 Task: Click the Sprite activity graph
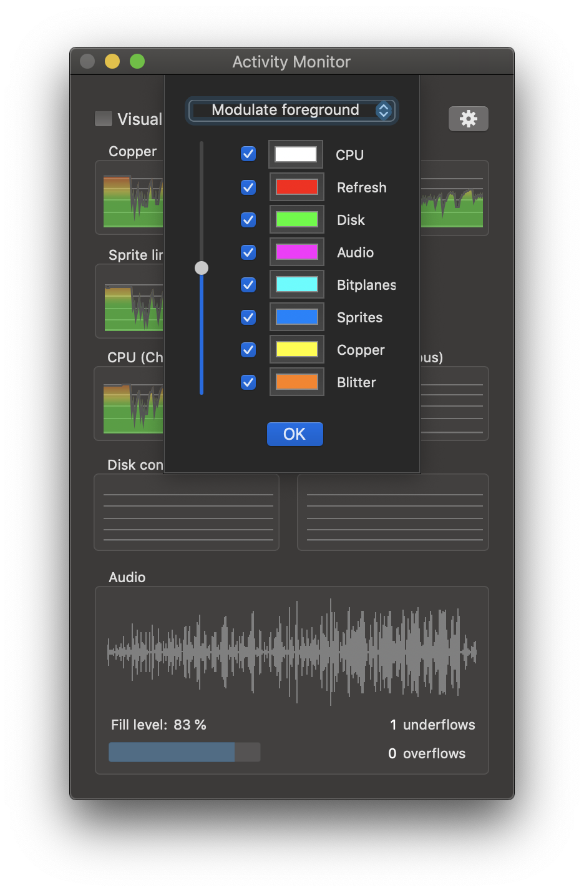click(x=130, y=302)
